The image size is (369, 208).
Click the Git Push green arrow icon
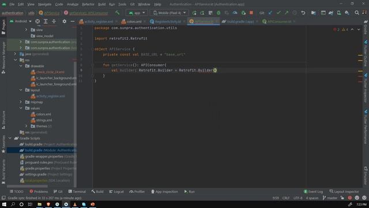[287, 13]
